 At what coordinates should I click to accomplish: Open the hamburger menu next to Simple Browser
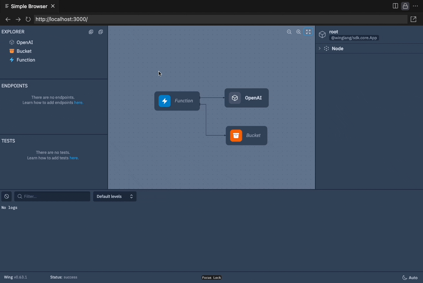pos(6,6)
